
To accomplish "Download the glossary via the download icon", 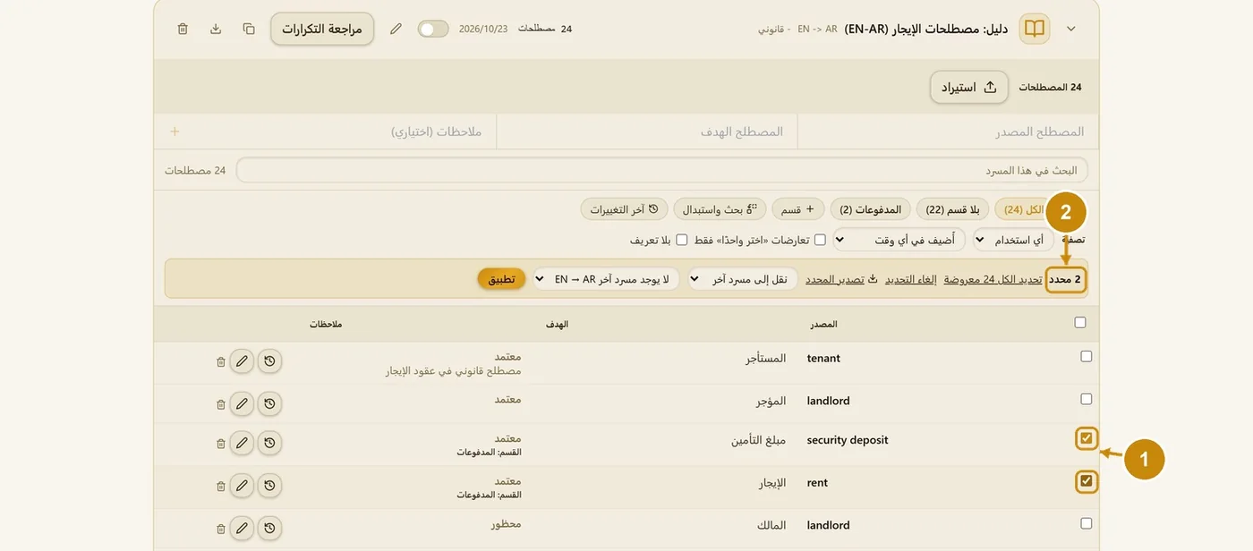I will pyautogui.click(x=216, y=29).
